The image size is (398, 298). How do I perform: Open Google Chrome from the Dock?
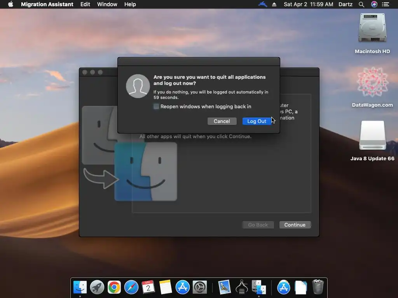click(114, 287)
